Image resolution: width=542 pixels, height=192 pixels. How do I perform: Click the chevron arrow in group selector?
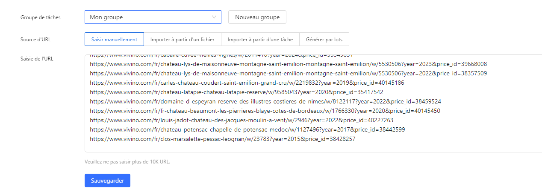point(214,17)
